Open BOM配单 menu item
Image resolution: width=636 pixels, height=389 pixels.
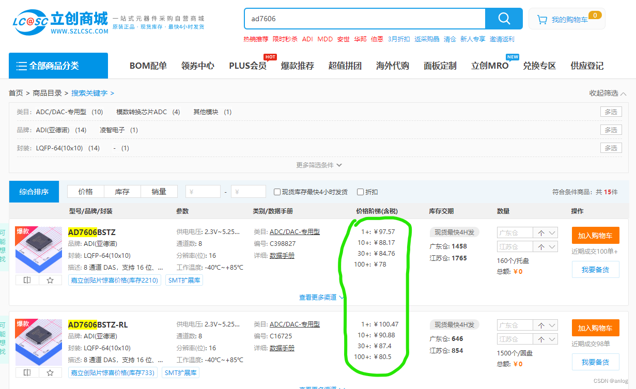click(148, 66)
